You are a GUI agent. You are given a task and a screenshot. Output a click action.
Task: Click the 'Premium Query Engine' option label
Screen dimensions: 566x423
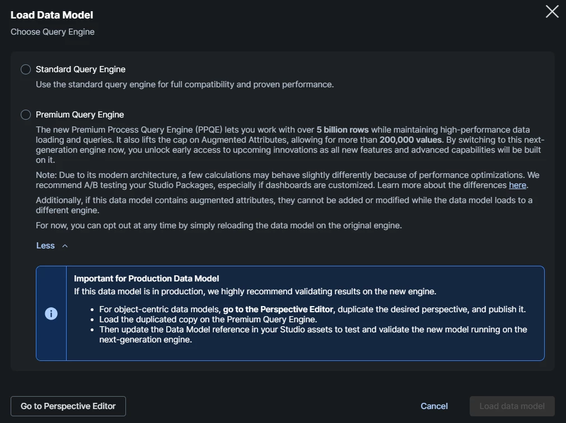tap(80, 115)
